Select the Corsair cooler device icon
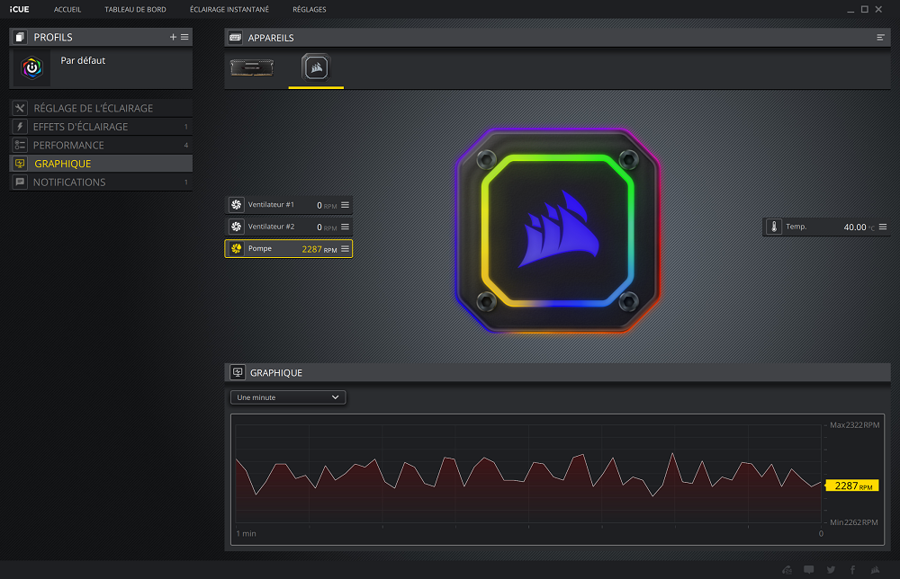Image resolution: width=900 pixels, height=579 pixels. 316,67
